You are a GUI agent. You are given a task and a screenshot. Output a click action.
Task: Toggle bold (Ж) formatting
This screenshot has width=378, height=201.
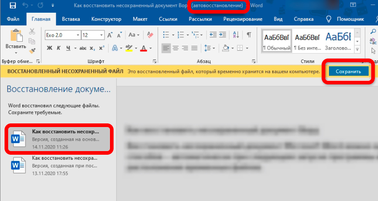(49, 48)
